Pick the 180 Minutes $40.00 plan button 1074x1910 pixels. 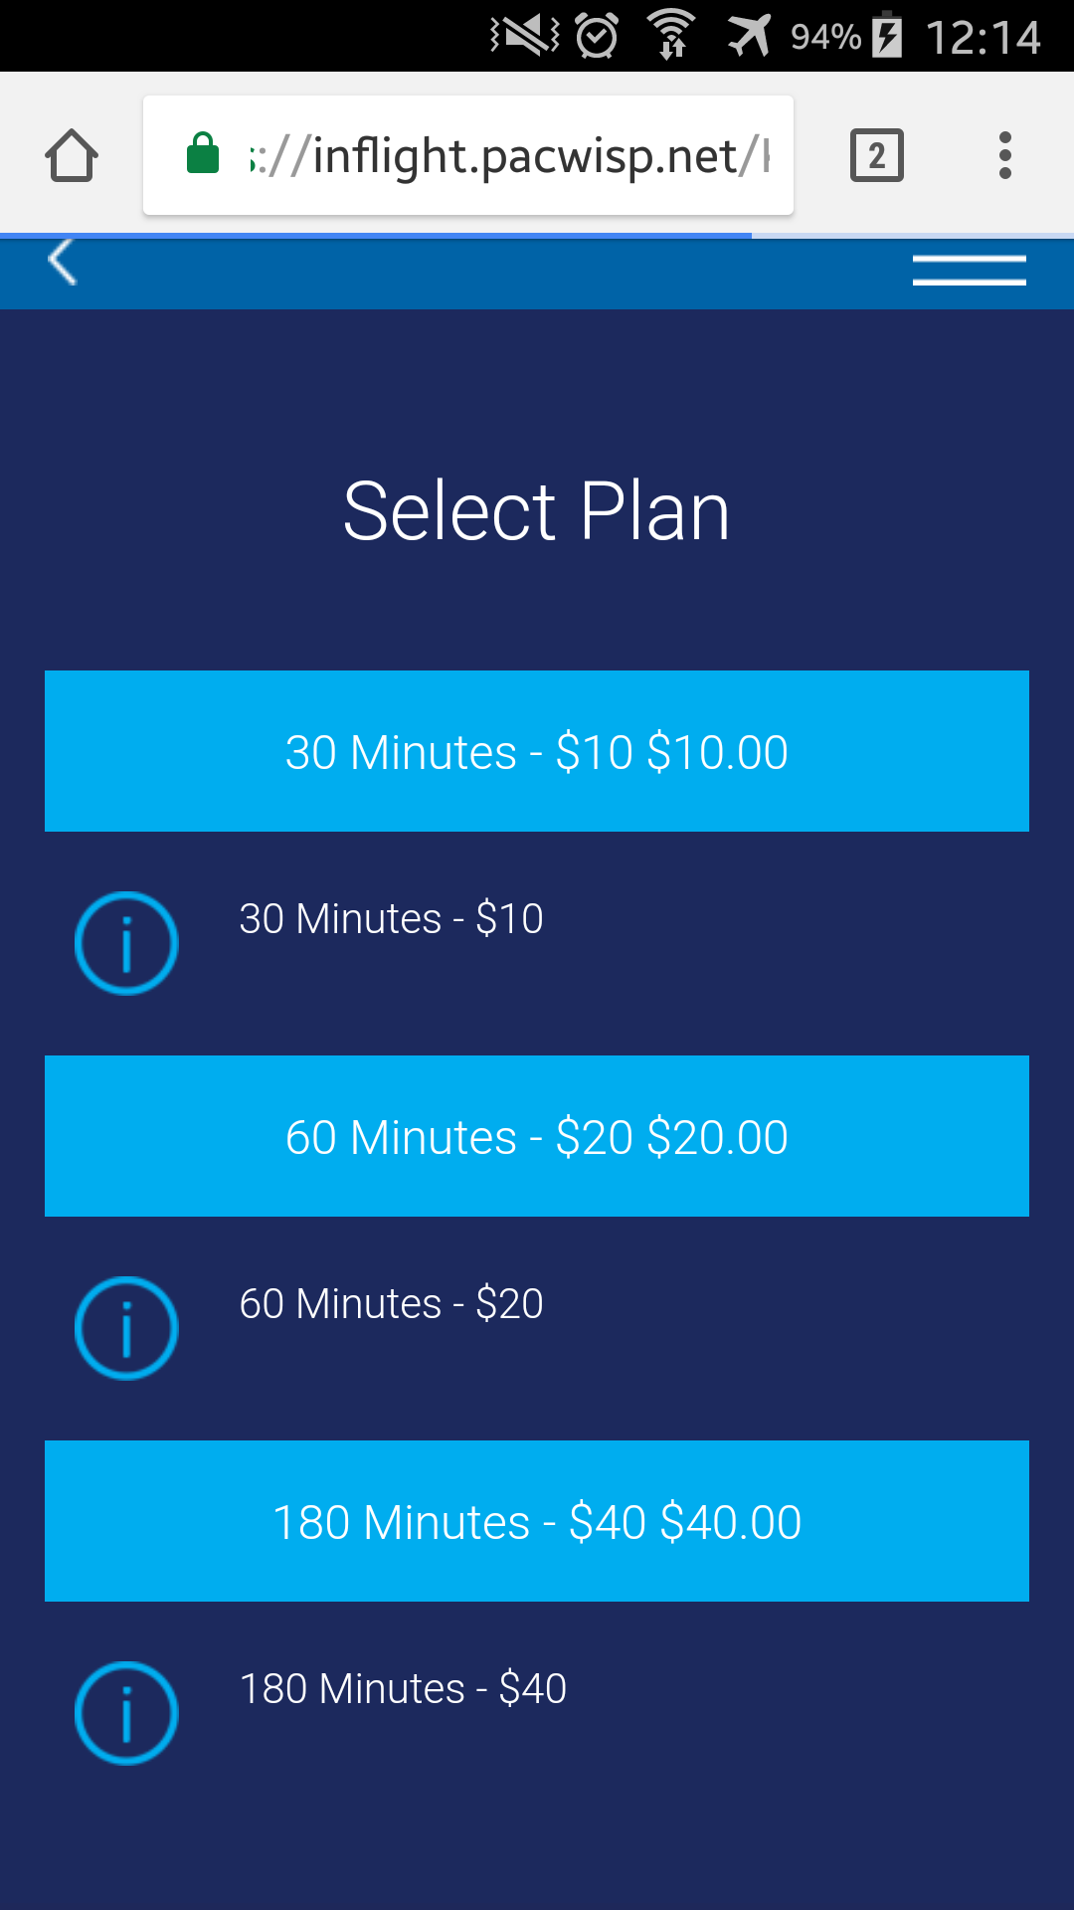pyautogui.click(x=537, y=1521)
